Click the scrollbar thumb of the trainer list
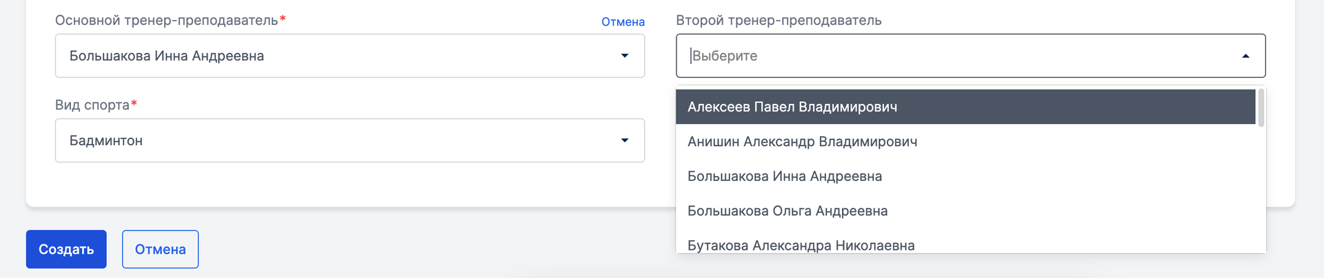 (1261, 108)
